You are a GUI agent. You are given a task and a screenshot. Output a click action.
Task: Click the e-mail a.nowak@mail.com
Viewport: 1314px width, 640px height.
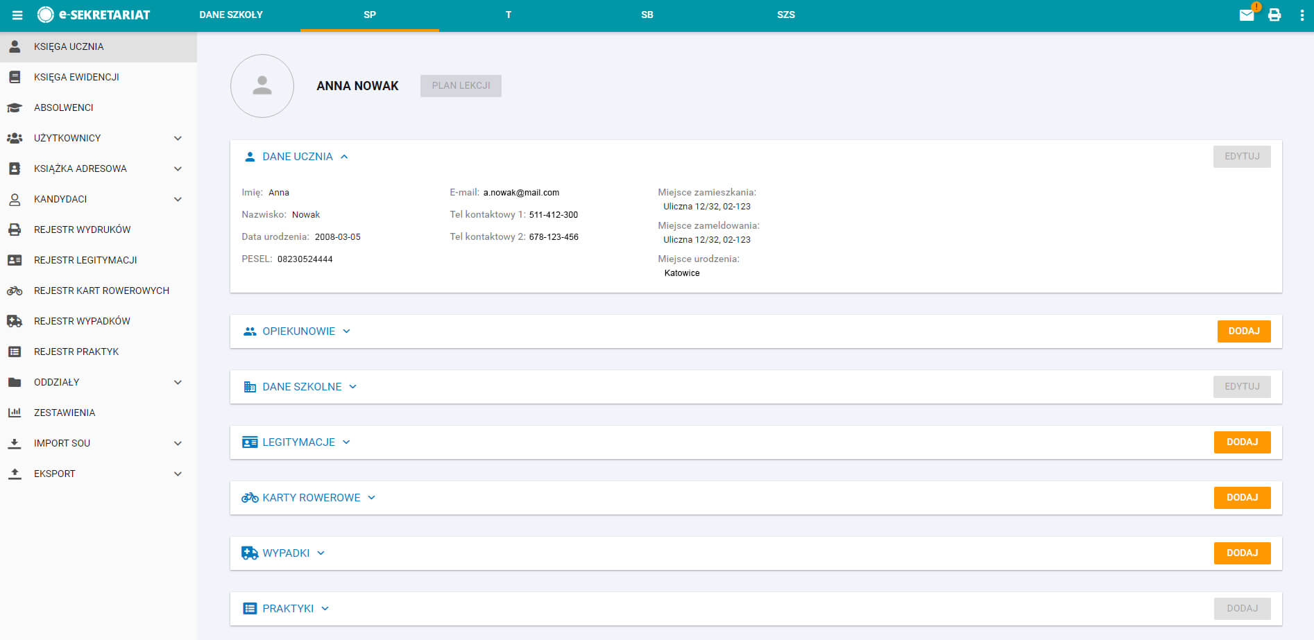pos(521,193)
